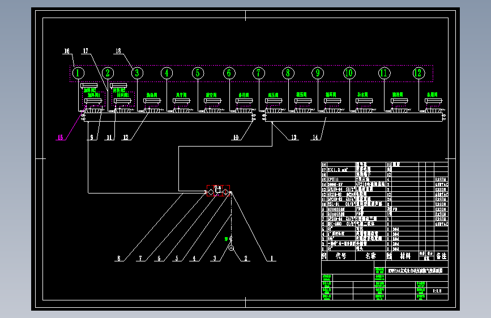Screen dimensions: 491x318
Task: Click the green 循环阀 valve label
Action: (x=331, y=94)
